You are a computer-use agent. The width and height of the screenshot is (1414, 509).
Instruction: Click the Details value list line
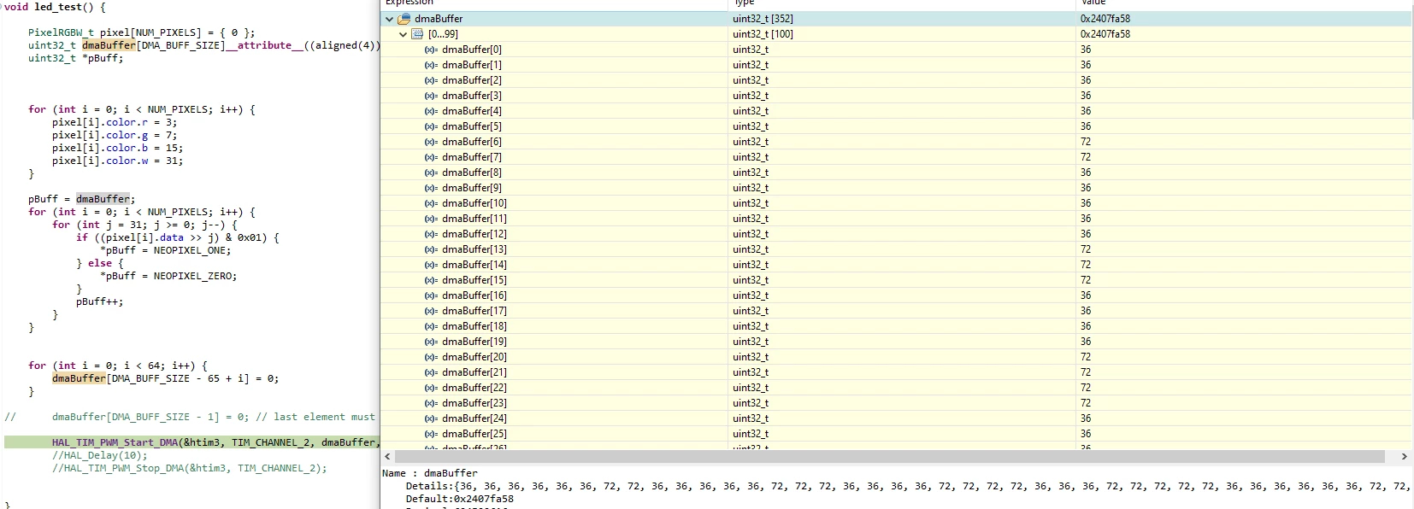coord(908,486)
